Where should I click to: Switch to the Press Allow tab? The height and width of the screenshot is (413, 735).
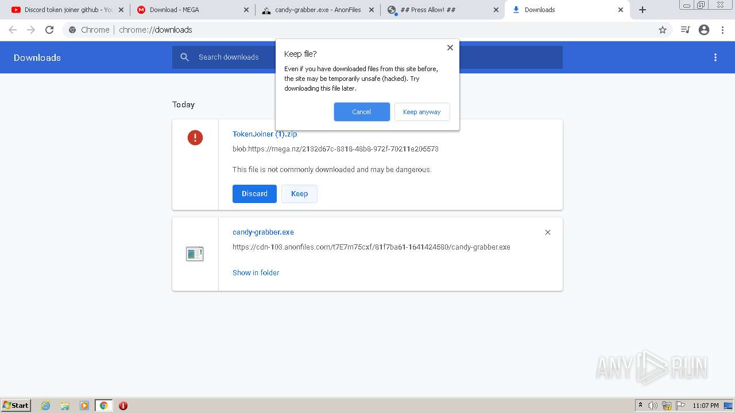443,10
